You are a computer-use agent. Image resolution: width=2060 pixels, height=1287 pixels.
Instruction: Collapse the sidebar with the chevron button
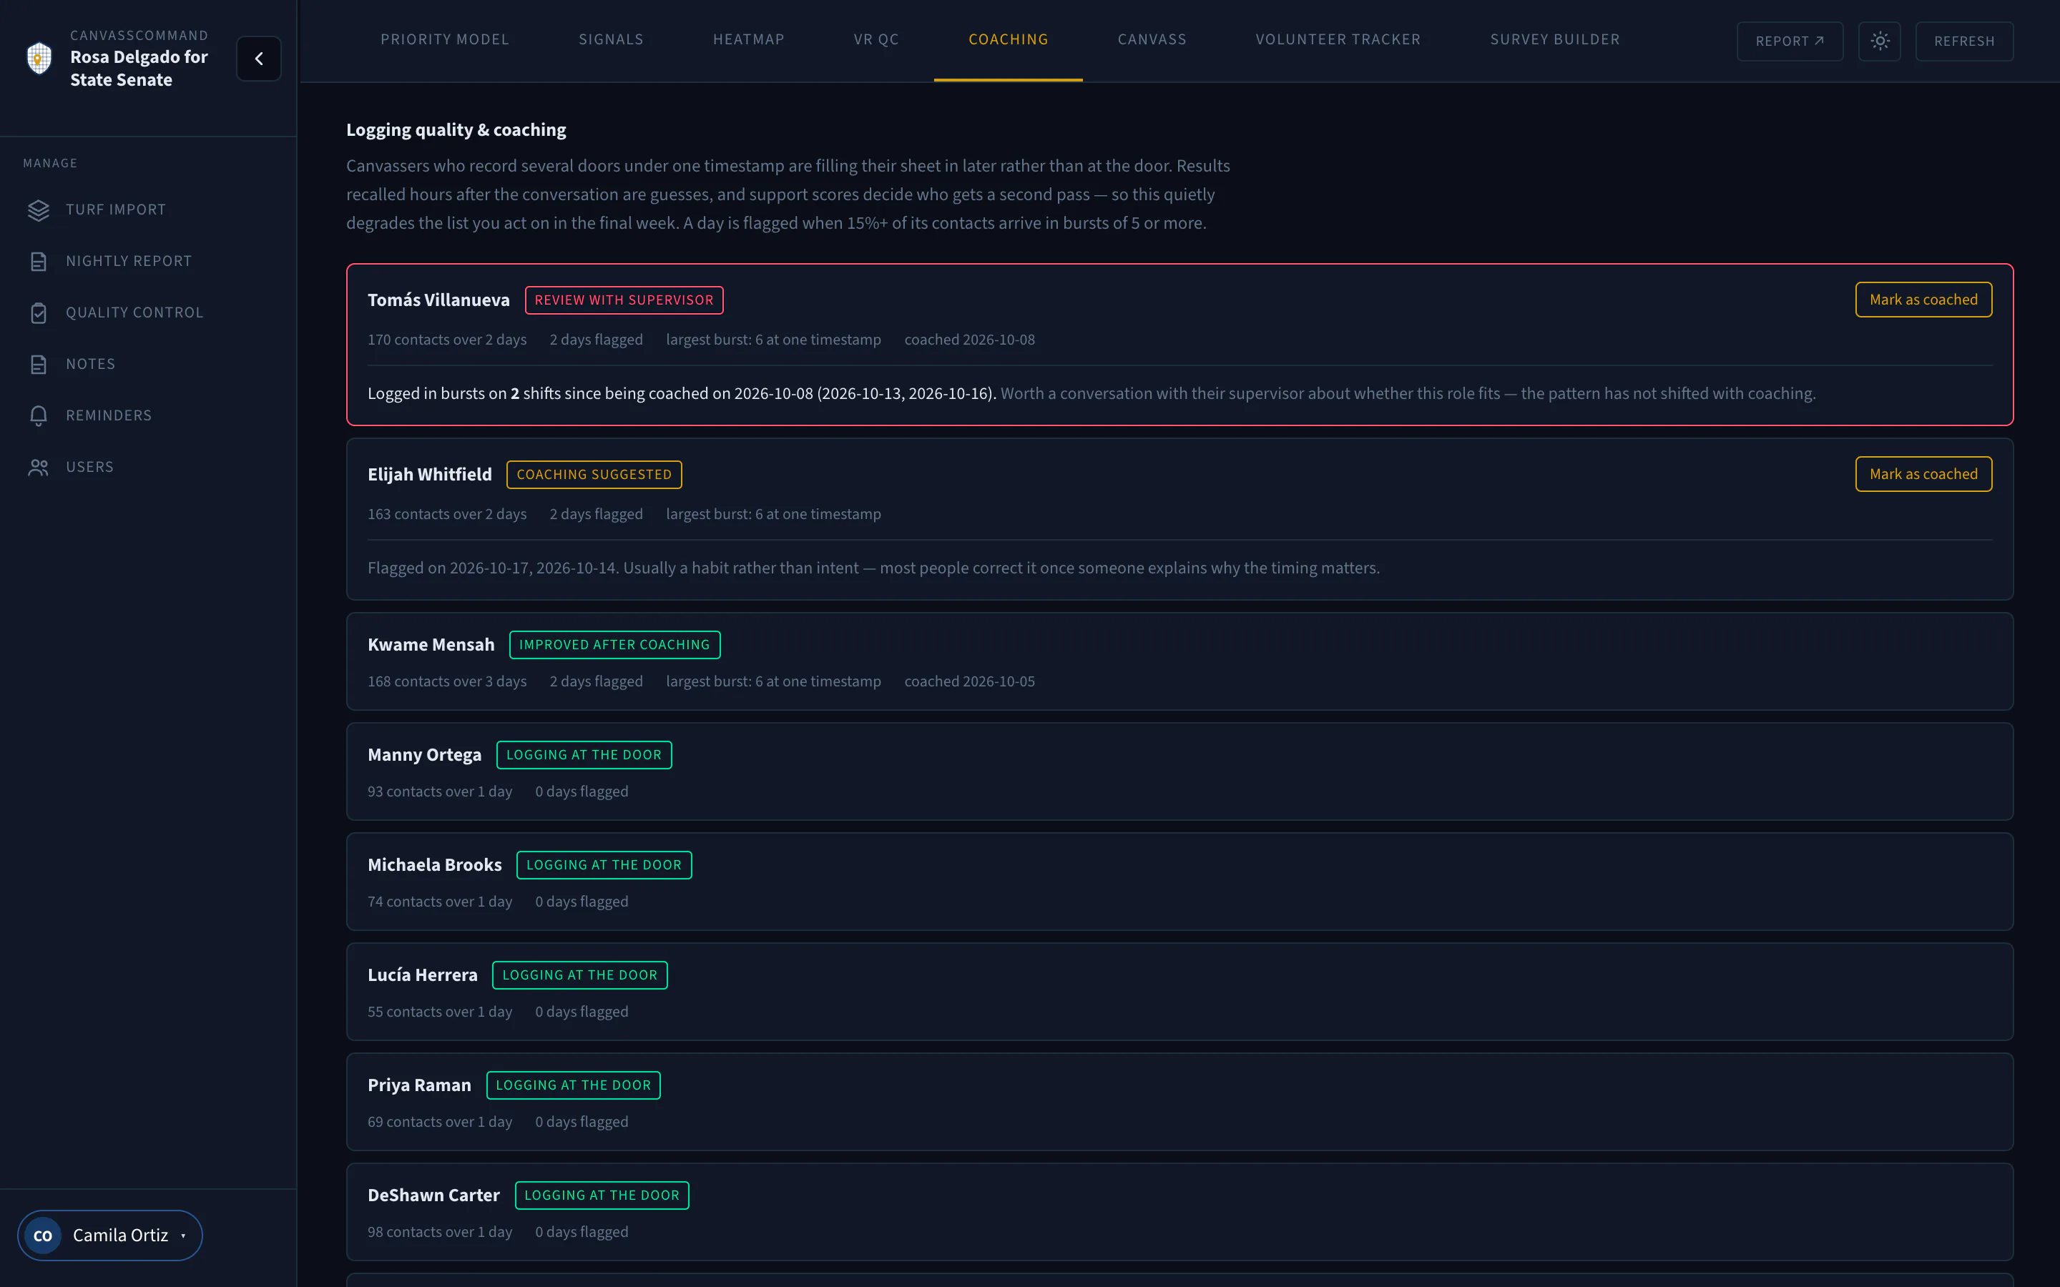point(259,58)
